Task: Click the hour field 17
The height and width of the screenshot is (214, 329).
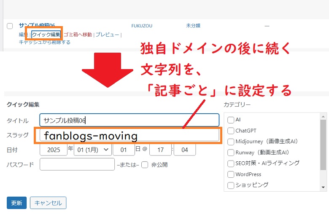Action: pos(161,150)
